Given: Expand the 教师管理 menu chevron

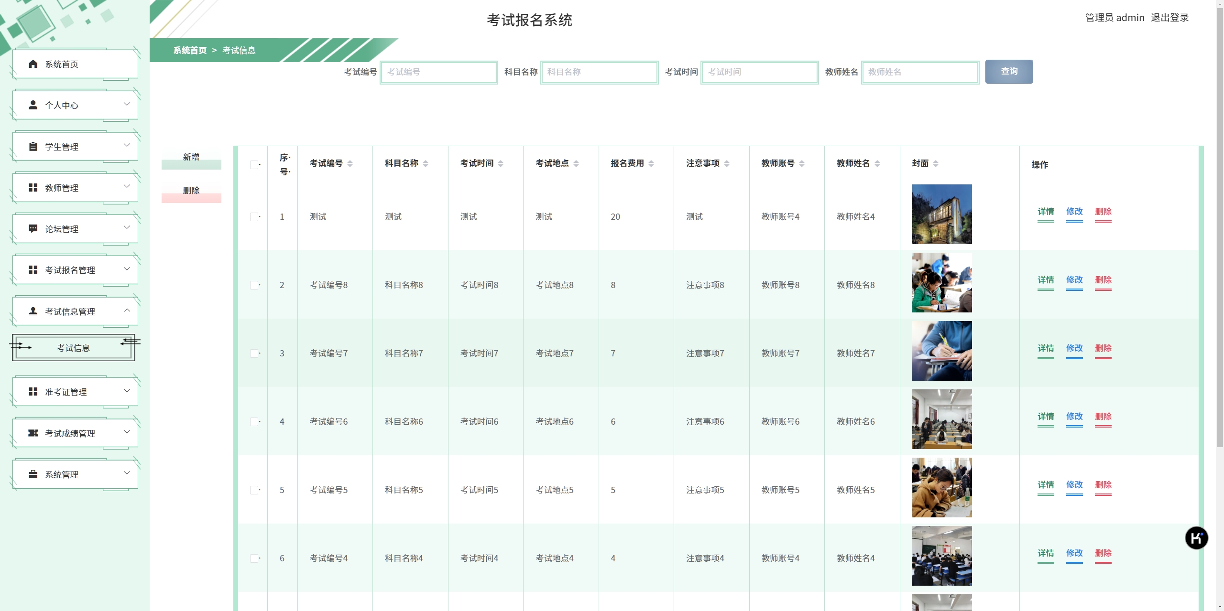Looking at the screenshot, I should (x=127, y=186).
